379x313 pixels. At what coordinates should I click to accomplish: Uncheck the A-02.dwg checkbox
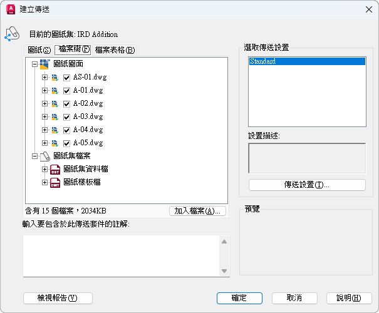pyautogui.click(x=67, y=104)
